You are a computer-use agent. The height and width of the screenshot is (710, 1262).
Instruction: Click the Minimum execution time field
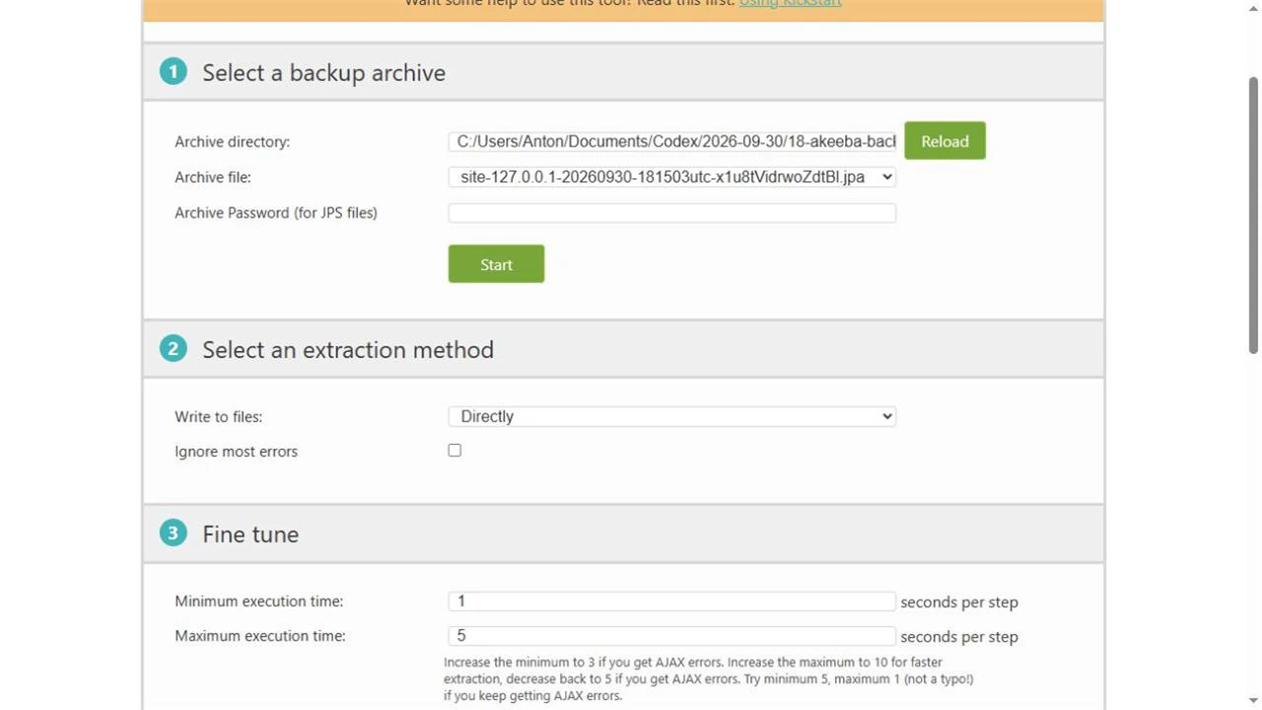(672, 602)
